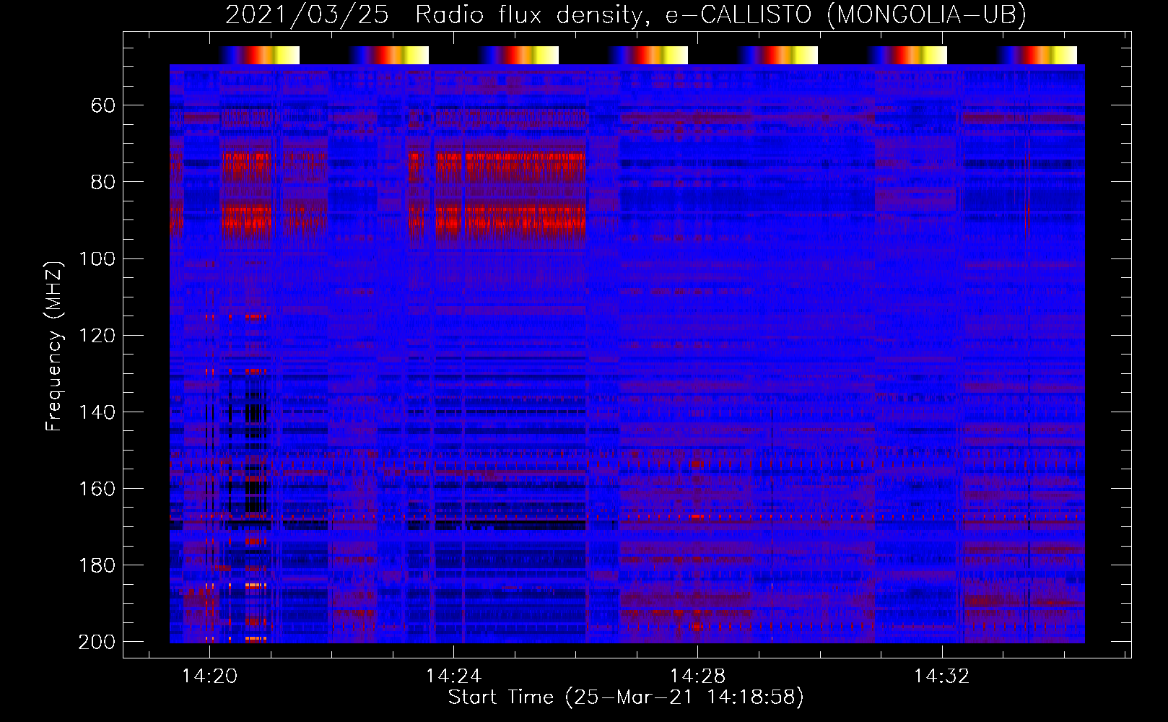Click the 100 frequency tick label
Image resolution: width=1168 pixels, height=722 pixels.
tap(97, 258)
